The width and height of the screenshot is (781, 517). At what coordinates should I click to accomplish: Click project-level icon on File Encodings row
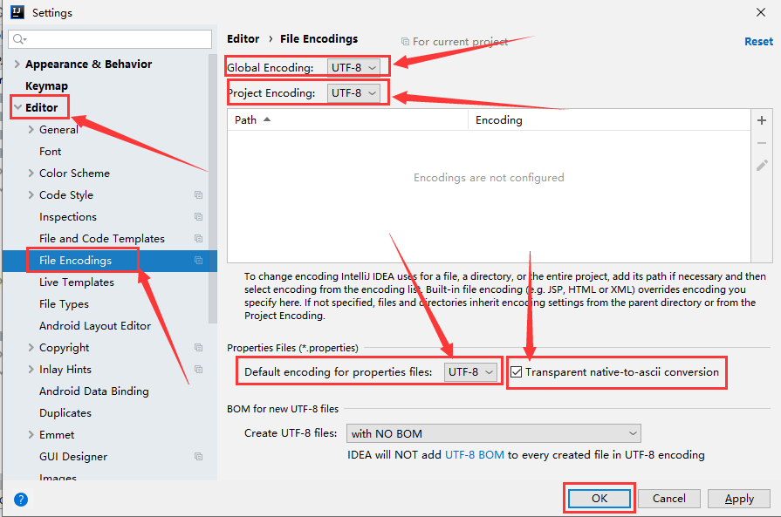[198, 260]
